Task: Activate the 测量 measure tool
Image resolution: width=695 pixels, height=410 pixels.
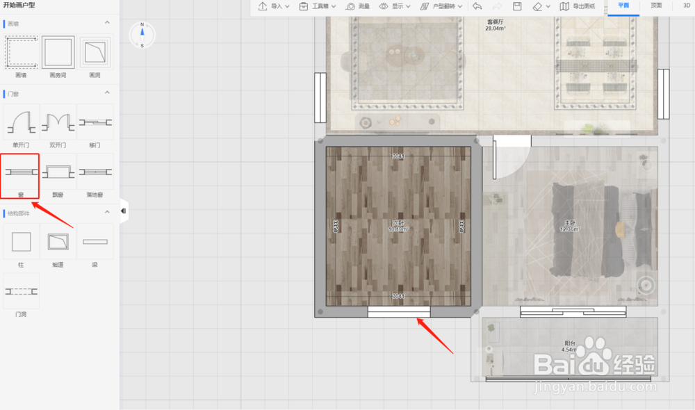Action: pos(358,6)
